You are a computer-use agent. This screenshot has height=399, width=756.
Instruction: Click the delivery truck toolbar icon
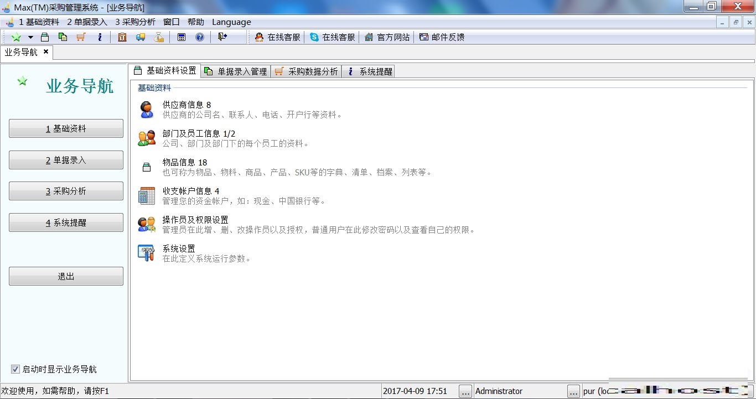point(141,37)
